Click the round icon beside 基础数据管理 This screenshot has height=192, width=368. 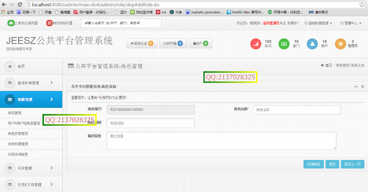click(10, 82)
